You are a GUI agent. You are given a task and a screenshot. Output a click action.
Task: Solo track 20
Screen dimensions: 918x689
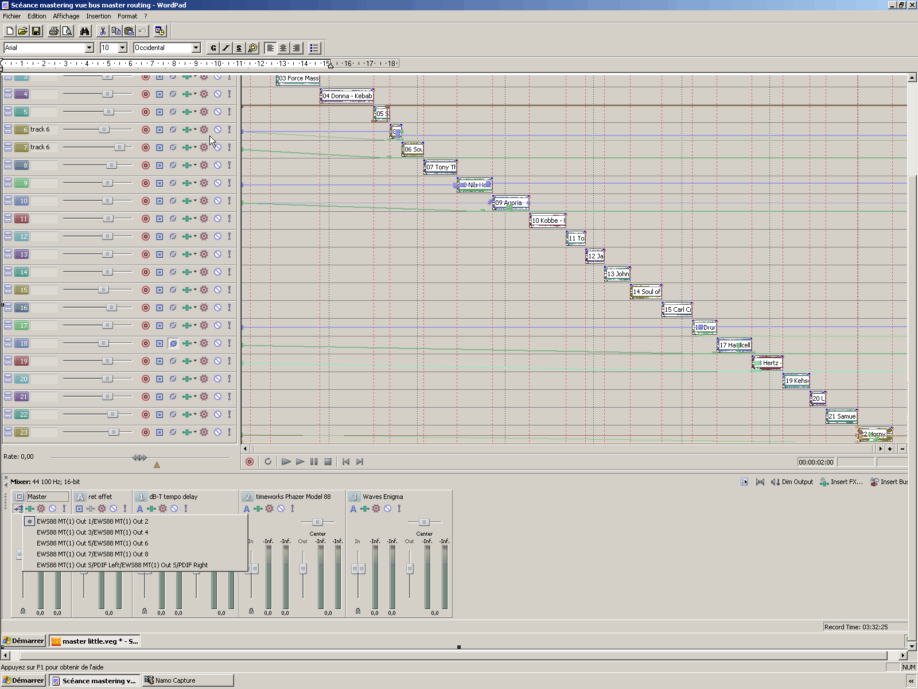(x=229, y=379)
